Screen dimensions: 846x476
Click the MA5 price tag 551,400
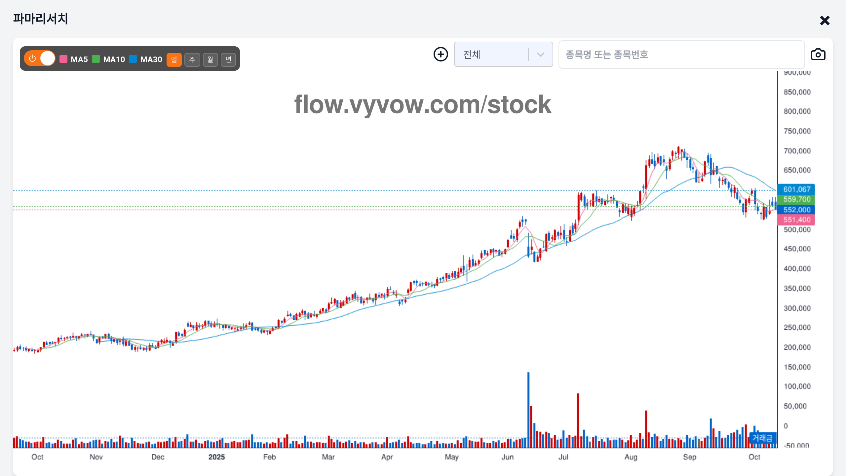pyautogui.click(x=796, y=220)
